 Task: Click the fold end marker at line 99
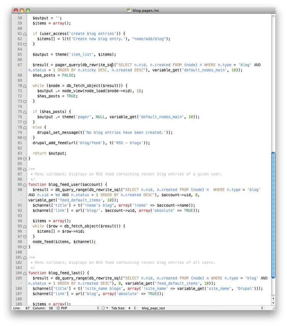coord(25,247)
